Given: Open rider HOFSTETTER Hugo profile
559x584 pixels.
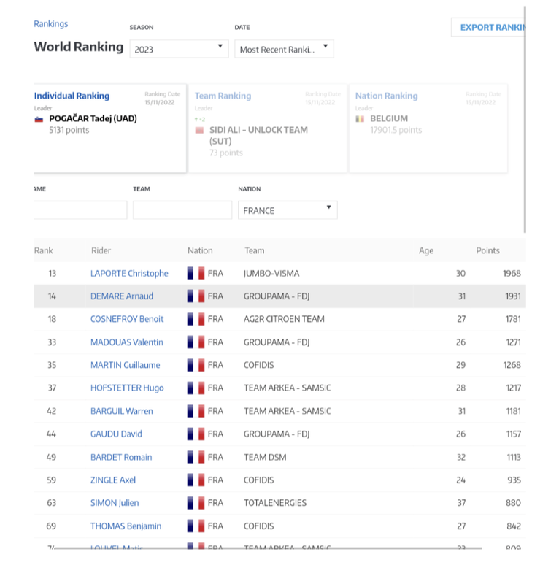Looking at the screenshot, I should tap(127, 388).
